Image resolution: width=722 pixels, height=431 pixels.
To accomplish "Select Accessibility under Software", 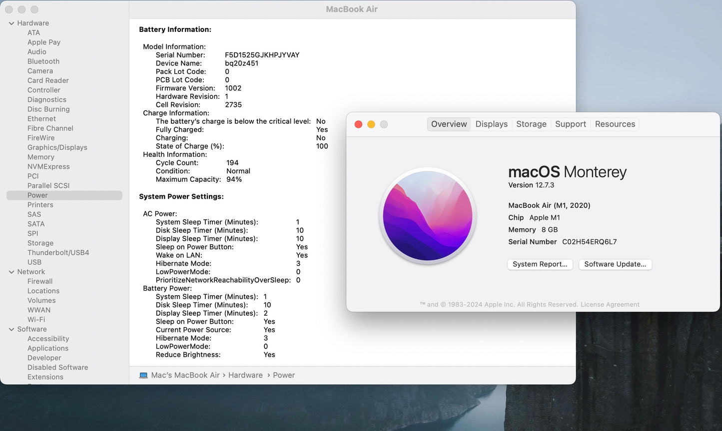I will pyautogui.click(x=48, y=339).
